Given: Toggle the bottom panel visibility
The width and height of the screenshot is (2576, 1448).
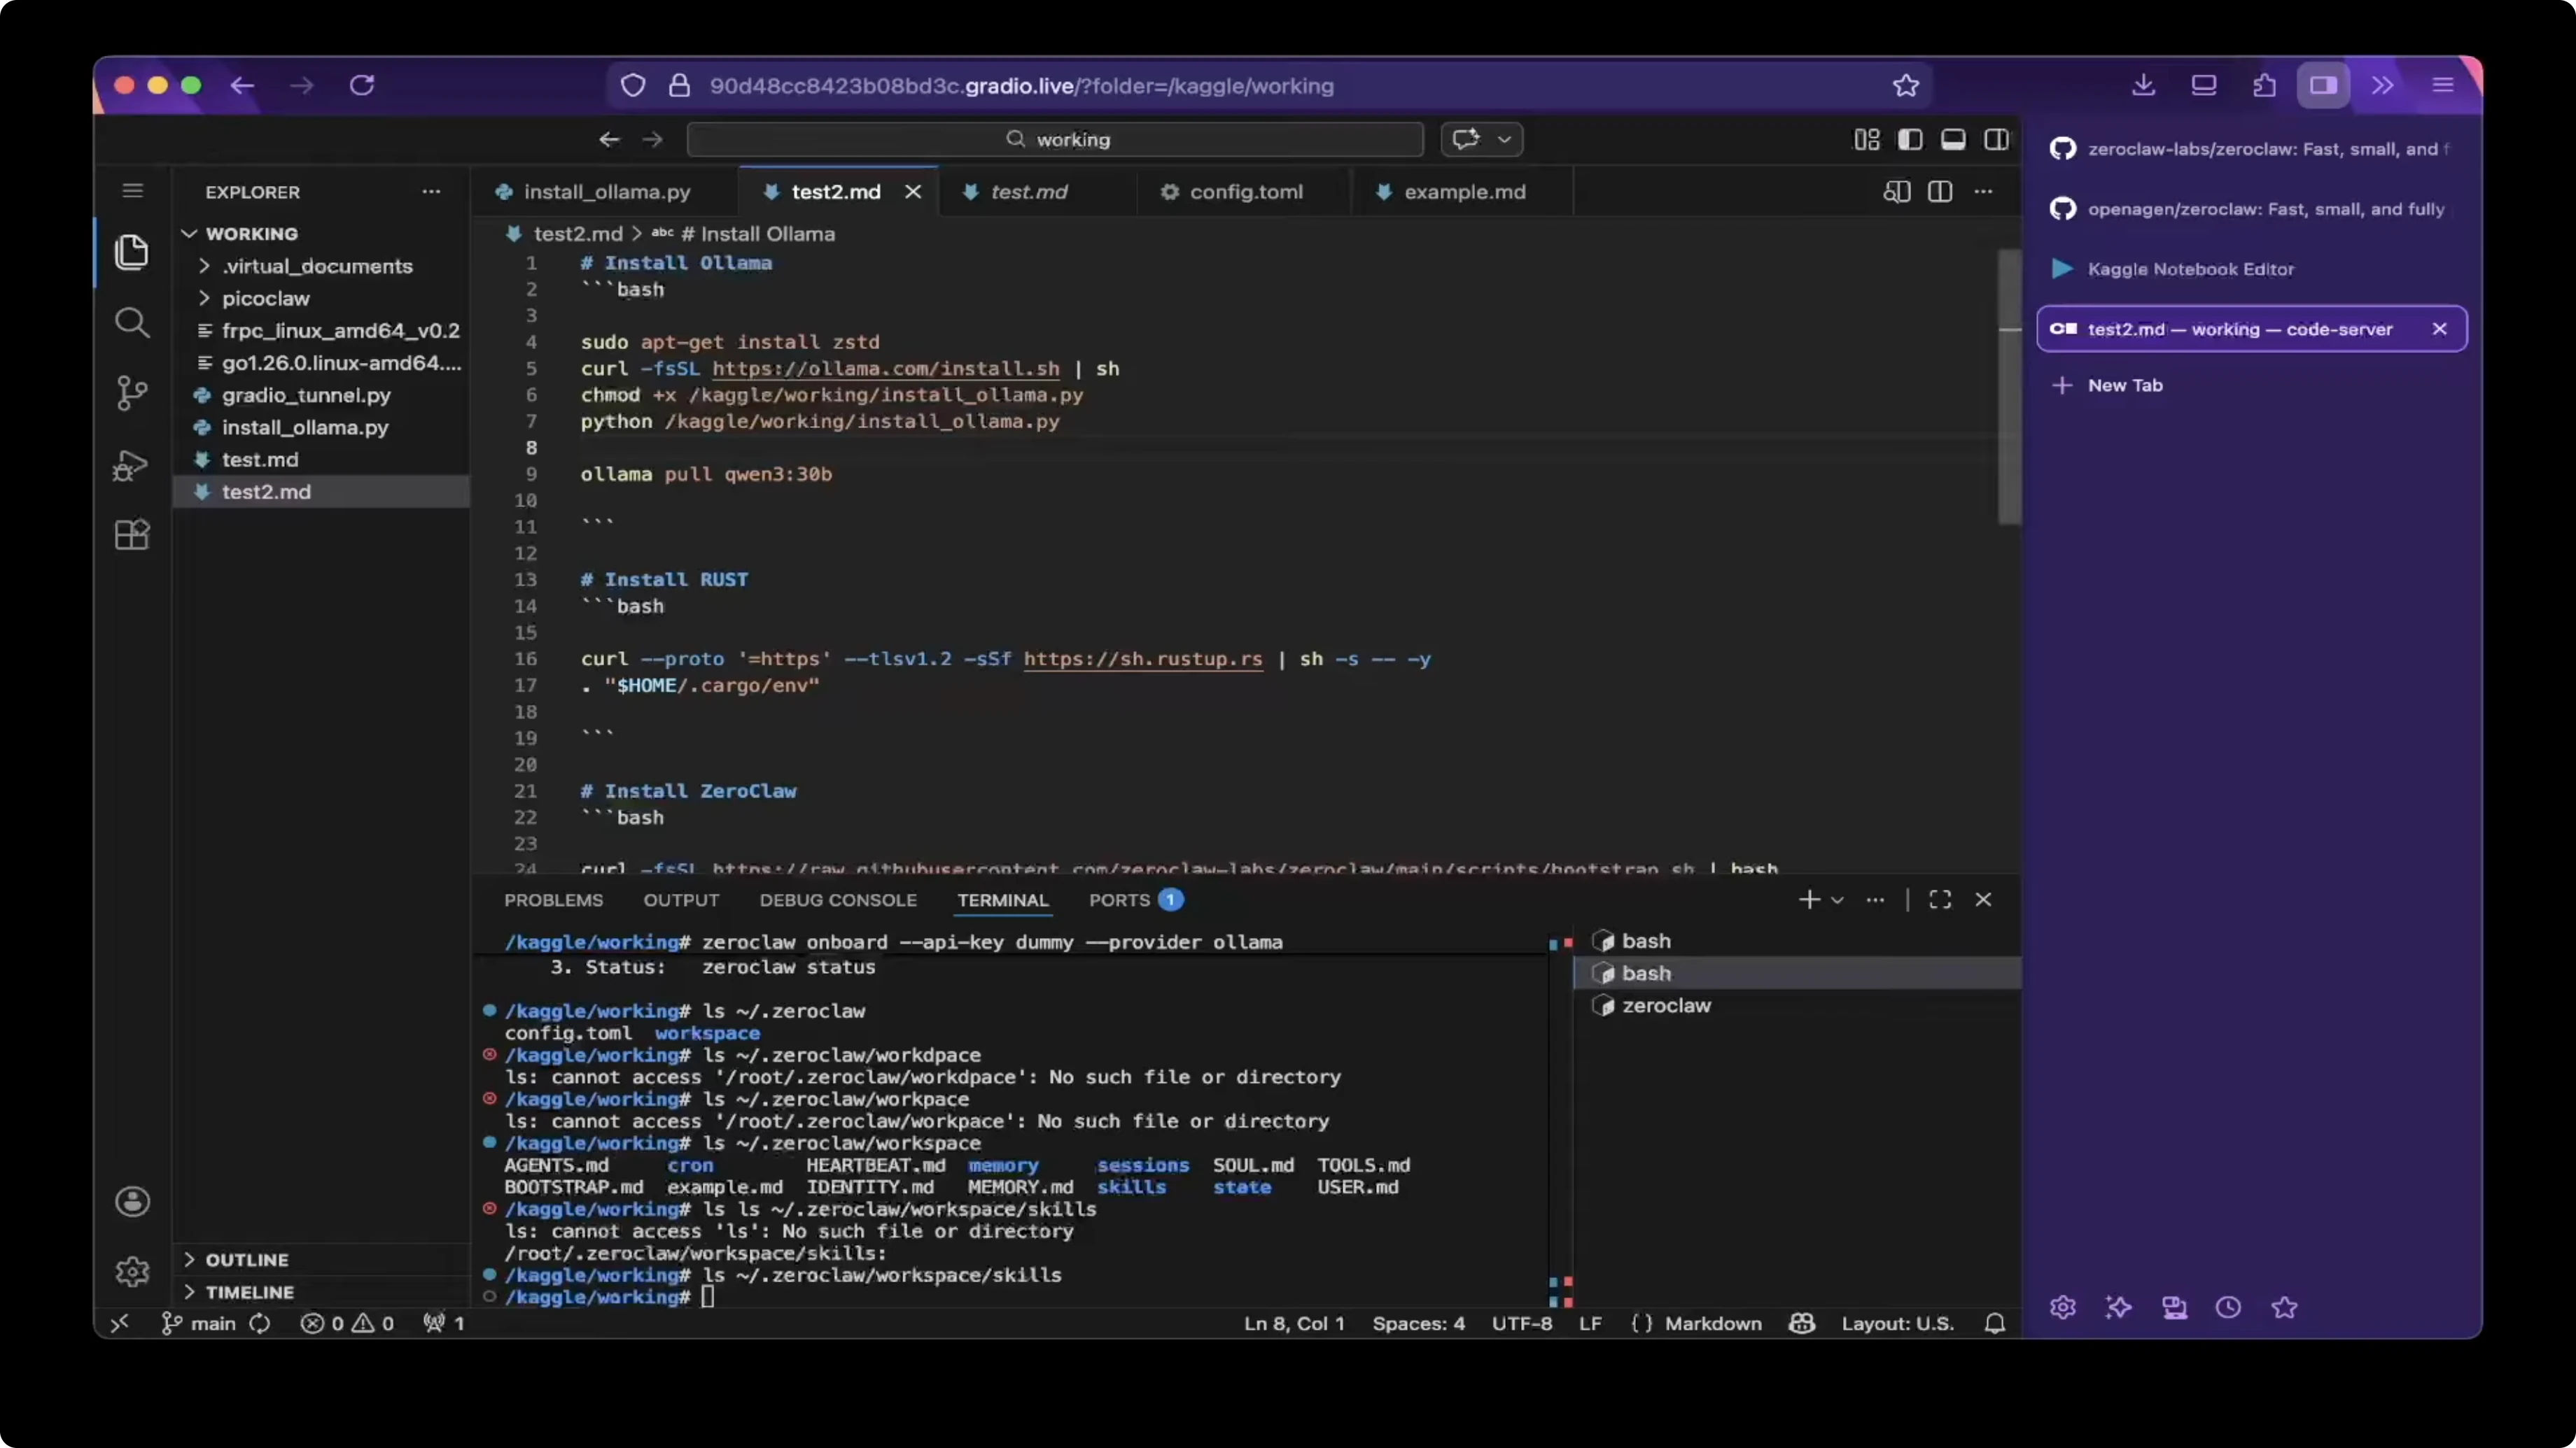Looking at the screenshot, I should [1953, 140].
